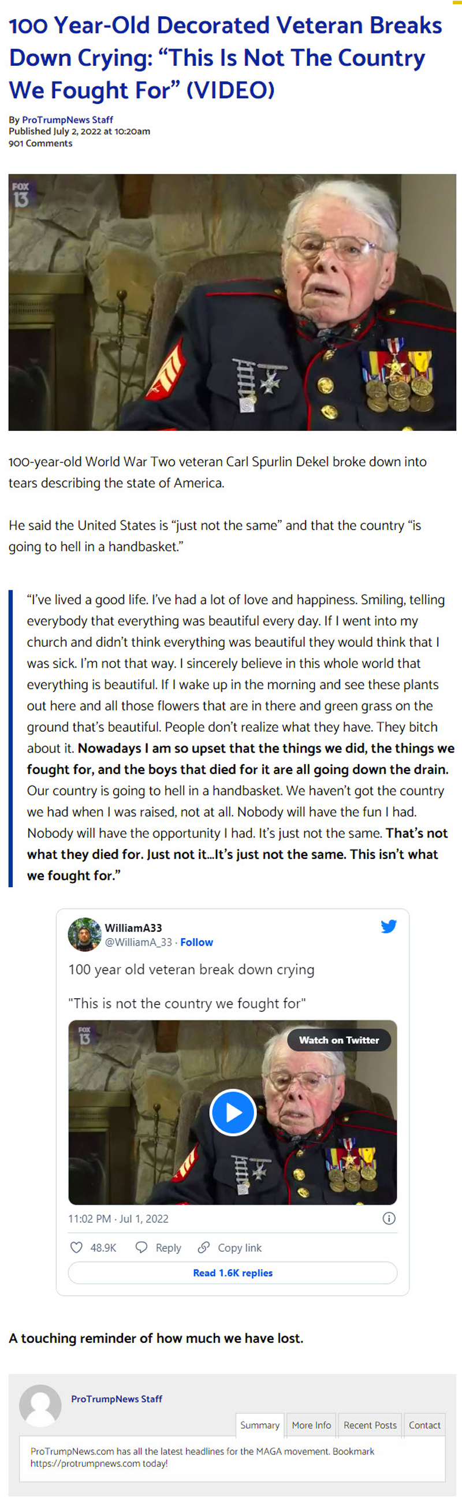Viewport: 462px width, 1507px height.
Task: Click the reply speech bubble icon
Action: [141, 1247]
